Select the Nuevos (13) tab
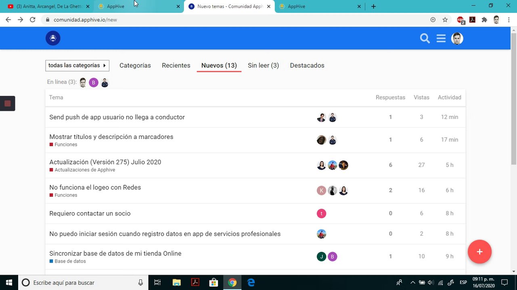This screenshot has height=290, width=517. 219,65
